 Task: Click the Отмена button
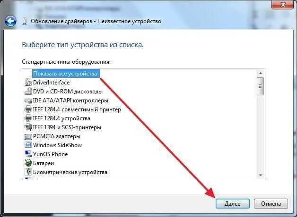[x=271, y=204]
